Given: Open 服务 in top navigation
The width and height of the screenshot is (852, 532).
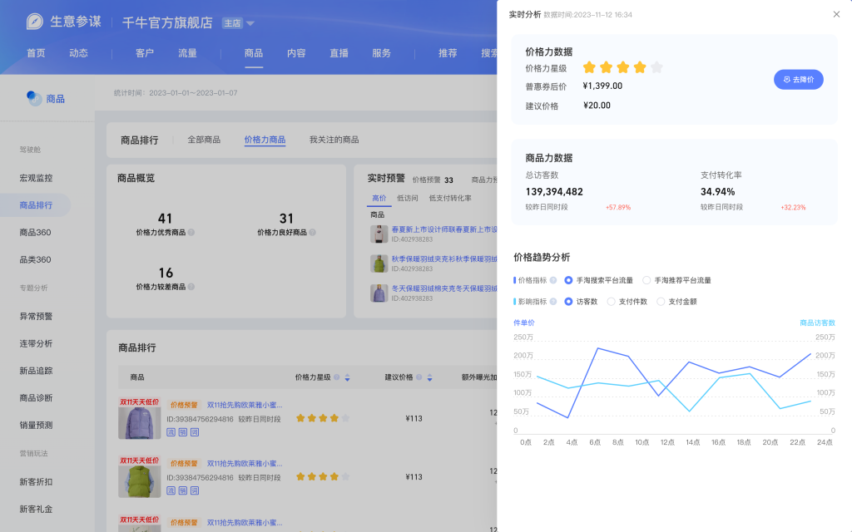Looking at the screenshot, I should tap(381, 53).
